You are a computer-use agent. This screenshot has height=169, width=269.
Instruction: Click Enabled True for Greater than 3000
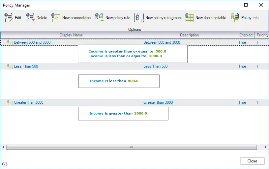point(242,102)
